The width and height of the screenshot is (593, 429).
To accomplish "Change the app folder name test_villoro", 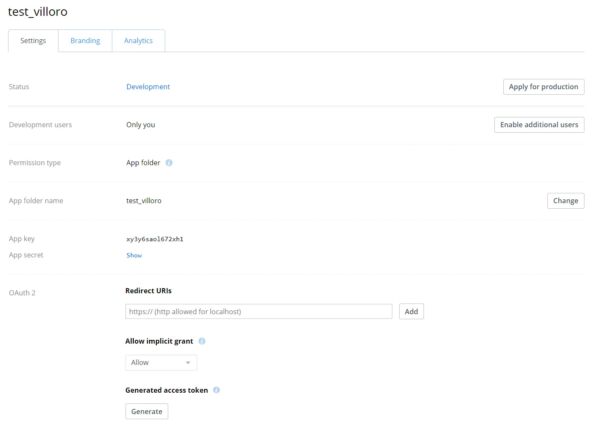I will coord(566,201).
